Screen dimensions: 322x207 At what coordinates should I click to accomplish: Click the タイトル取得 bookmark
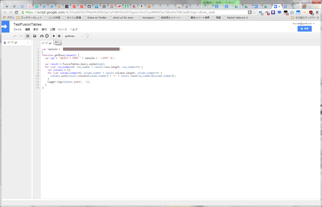pyautogui.click(x=72, y=18)
